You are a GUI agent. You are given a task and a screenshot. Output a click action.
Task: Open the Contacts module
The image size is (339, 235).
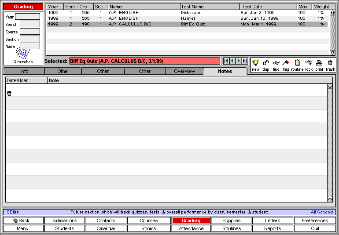(x=106, y=221)
